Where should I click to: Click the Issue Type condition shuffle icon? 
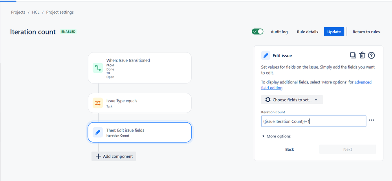point(98,103)
